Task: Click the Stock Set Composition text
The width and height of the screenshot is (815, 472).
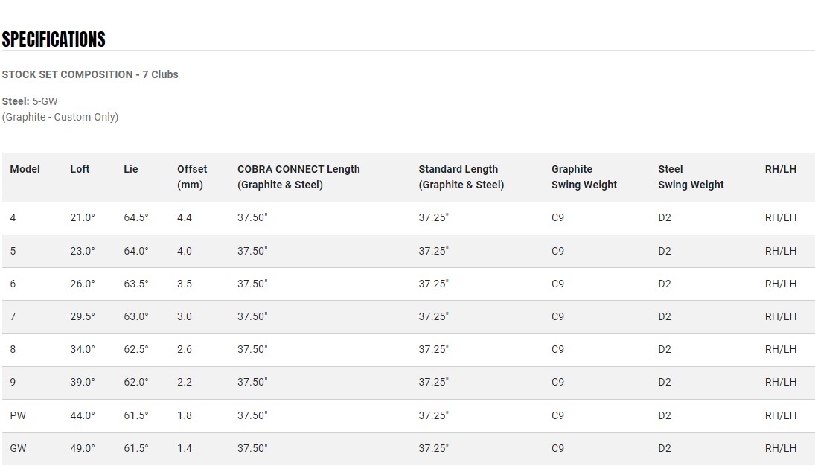Action: tap(90, 74)
